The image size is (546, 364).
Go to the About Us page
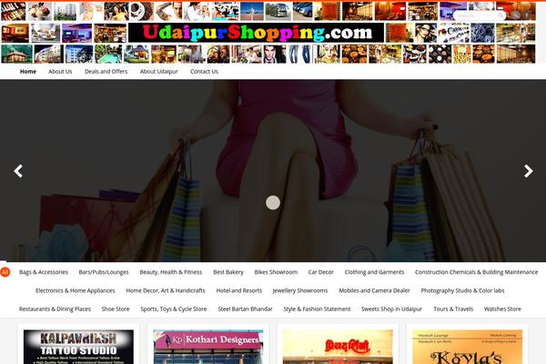pyautogui.click(x=60, y=71)
